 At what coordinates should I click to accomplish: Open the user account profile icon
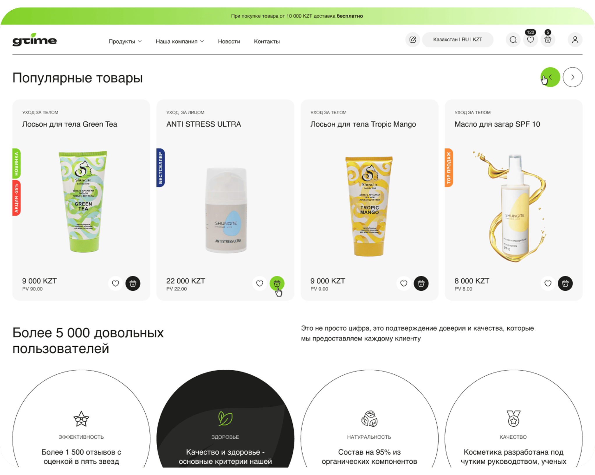575,40
